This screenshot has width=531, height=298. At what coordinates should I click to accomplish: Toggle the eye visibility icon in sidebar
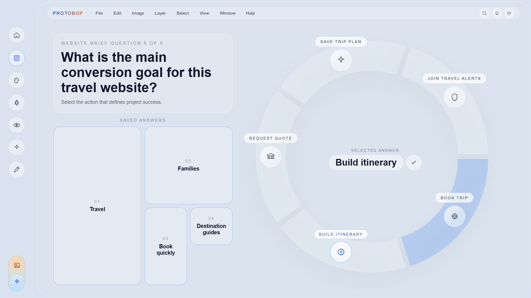point(17,125)
